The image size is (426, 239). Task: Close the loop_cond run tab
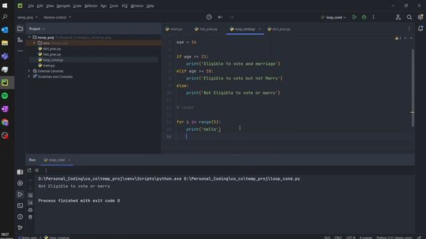69,160
